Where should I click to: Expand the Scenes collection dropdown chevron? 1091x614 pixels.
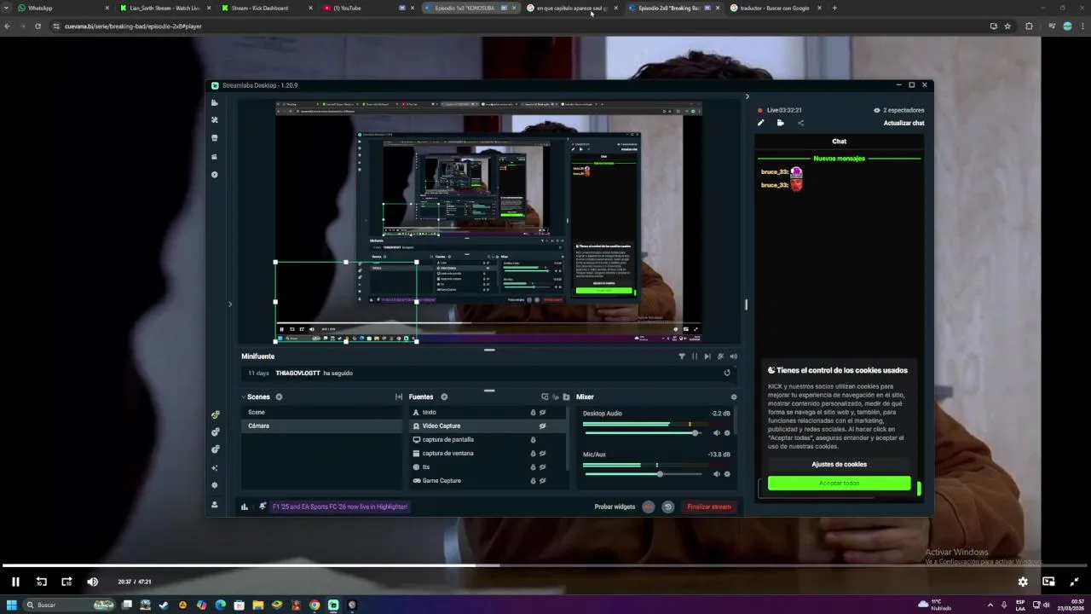243,397
